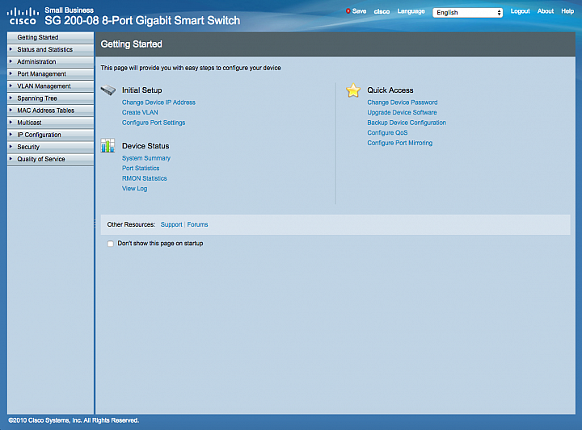Open Backup Device Configuration link
Image resolution: width=582 pixels, height=430 pixels.
(407, 123)
